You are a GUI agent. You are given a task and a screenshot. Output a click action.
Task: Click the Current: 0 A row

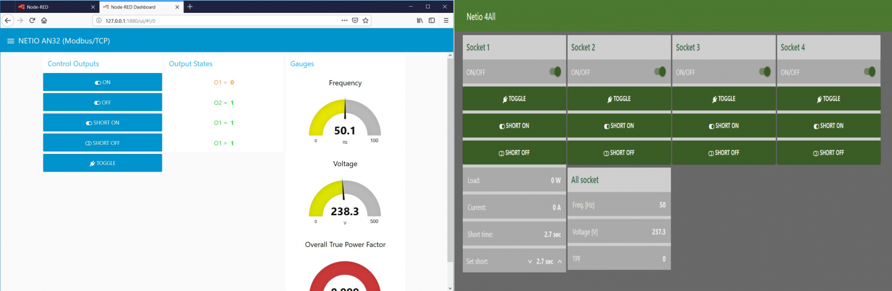click(x=514, y=207)
